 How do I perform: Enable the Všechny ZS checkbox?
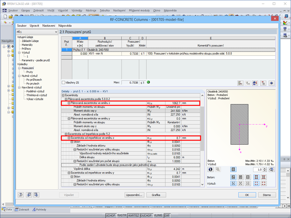[x=63, y=83]
